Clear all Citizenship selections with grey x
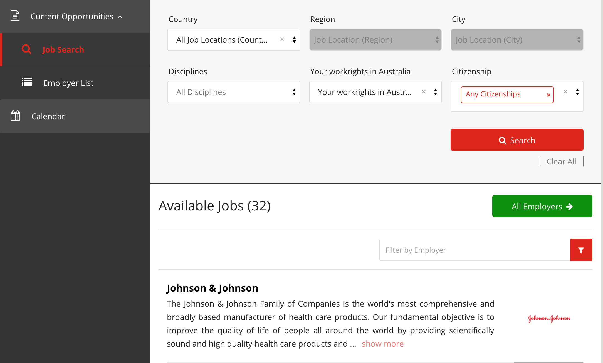This screenshot has height=363, width=603. point(565,92)
